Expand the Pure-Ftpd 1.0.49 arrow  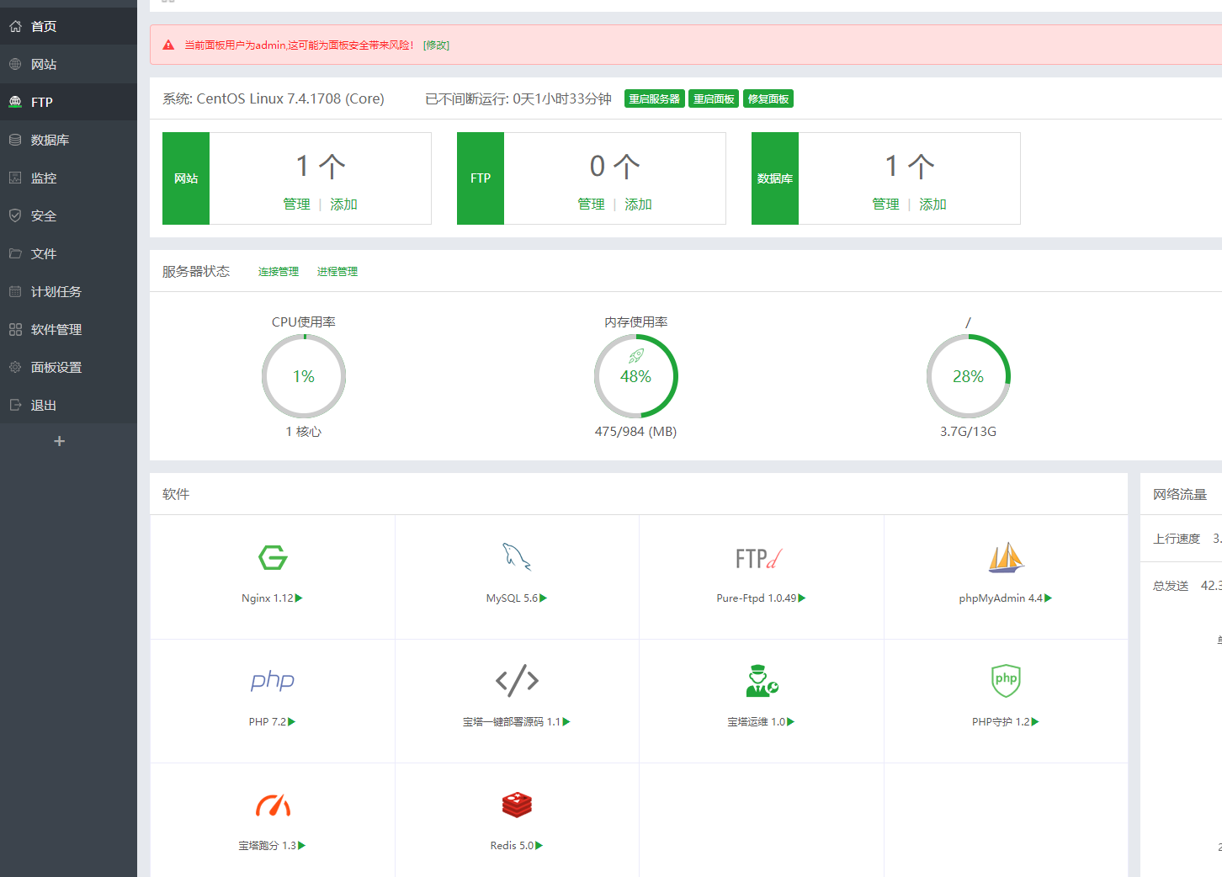pos(802,598)
